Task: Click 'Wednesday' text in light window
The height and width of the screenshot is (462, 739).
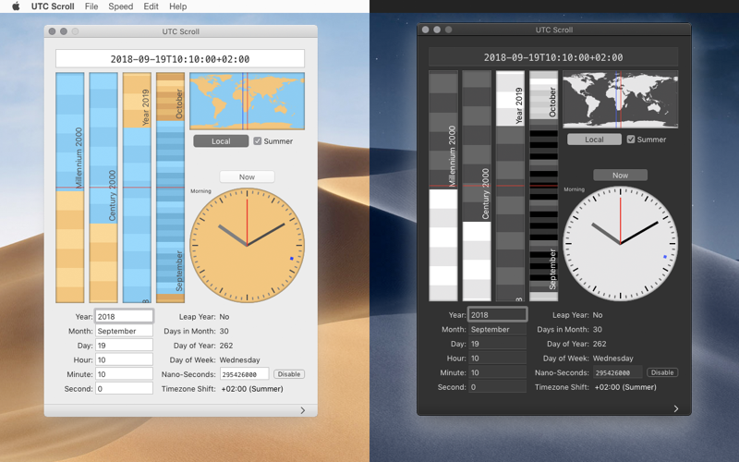Action: click(239, 359)
